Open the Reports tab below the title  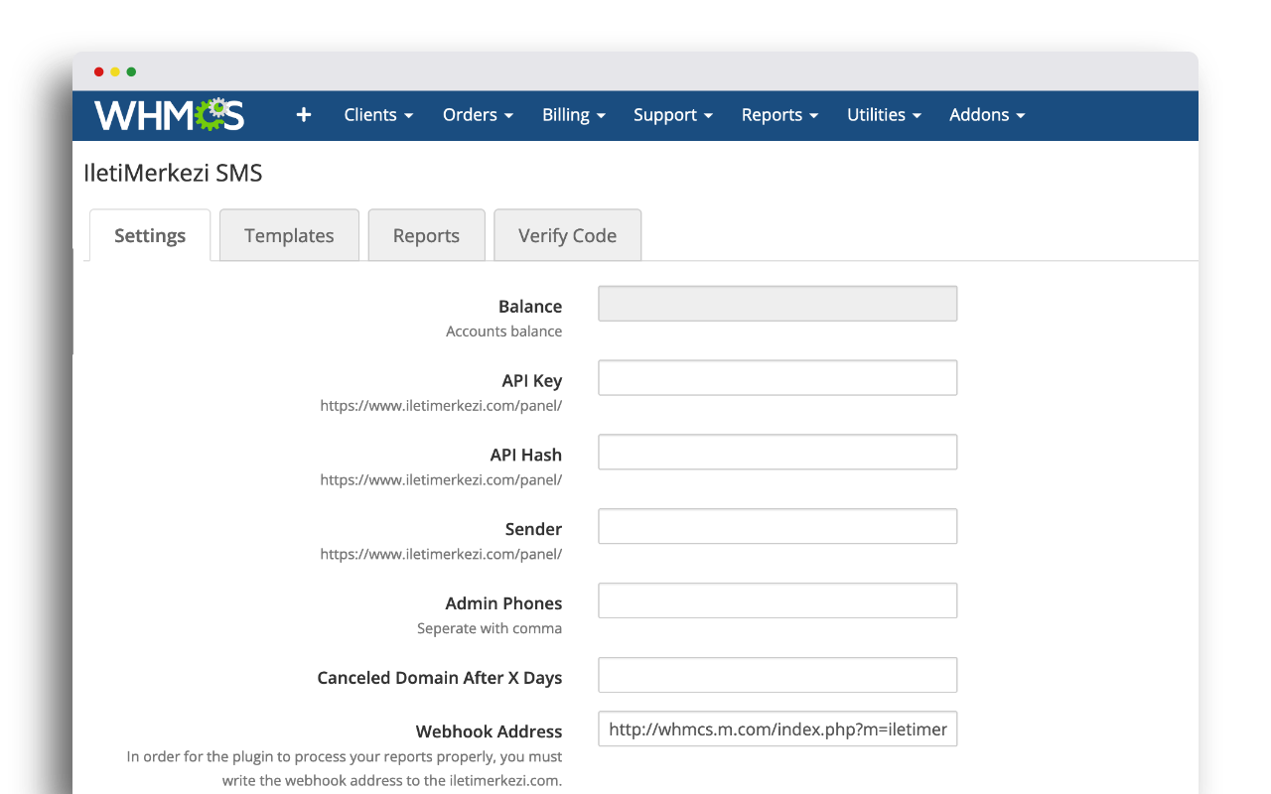tap(426, 235)
